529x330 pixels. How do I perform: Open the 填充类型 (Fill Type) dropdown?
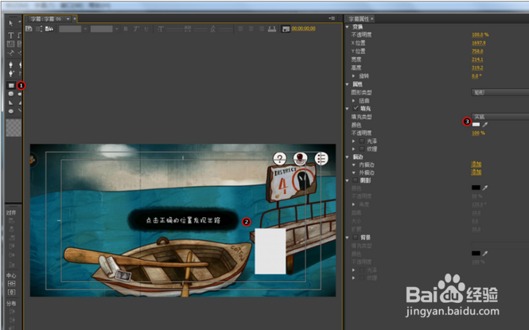click(500, 117)
